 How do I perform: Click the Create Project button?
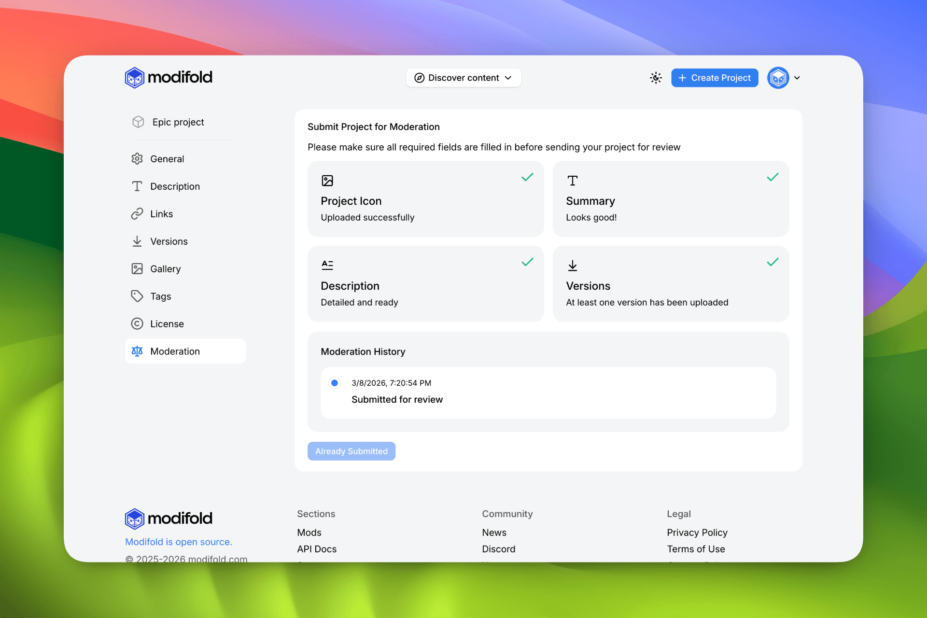(x=714, y=78)
